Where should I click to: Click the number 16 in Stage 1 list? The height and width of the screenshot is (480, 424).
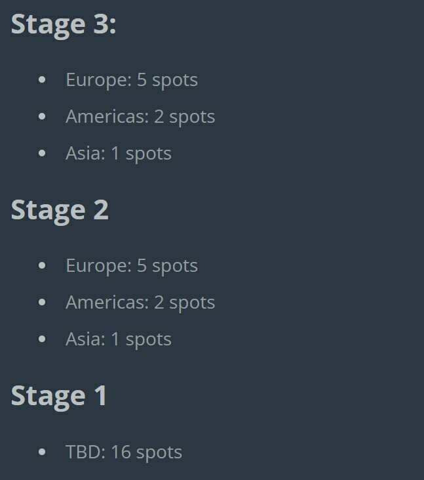[x=121, y=452]
